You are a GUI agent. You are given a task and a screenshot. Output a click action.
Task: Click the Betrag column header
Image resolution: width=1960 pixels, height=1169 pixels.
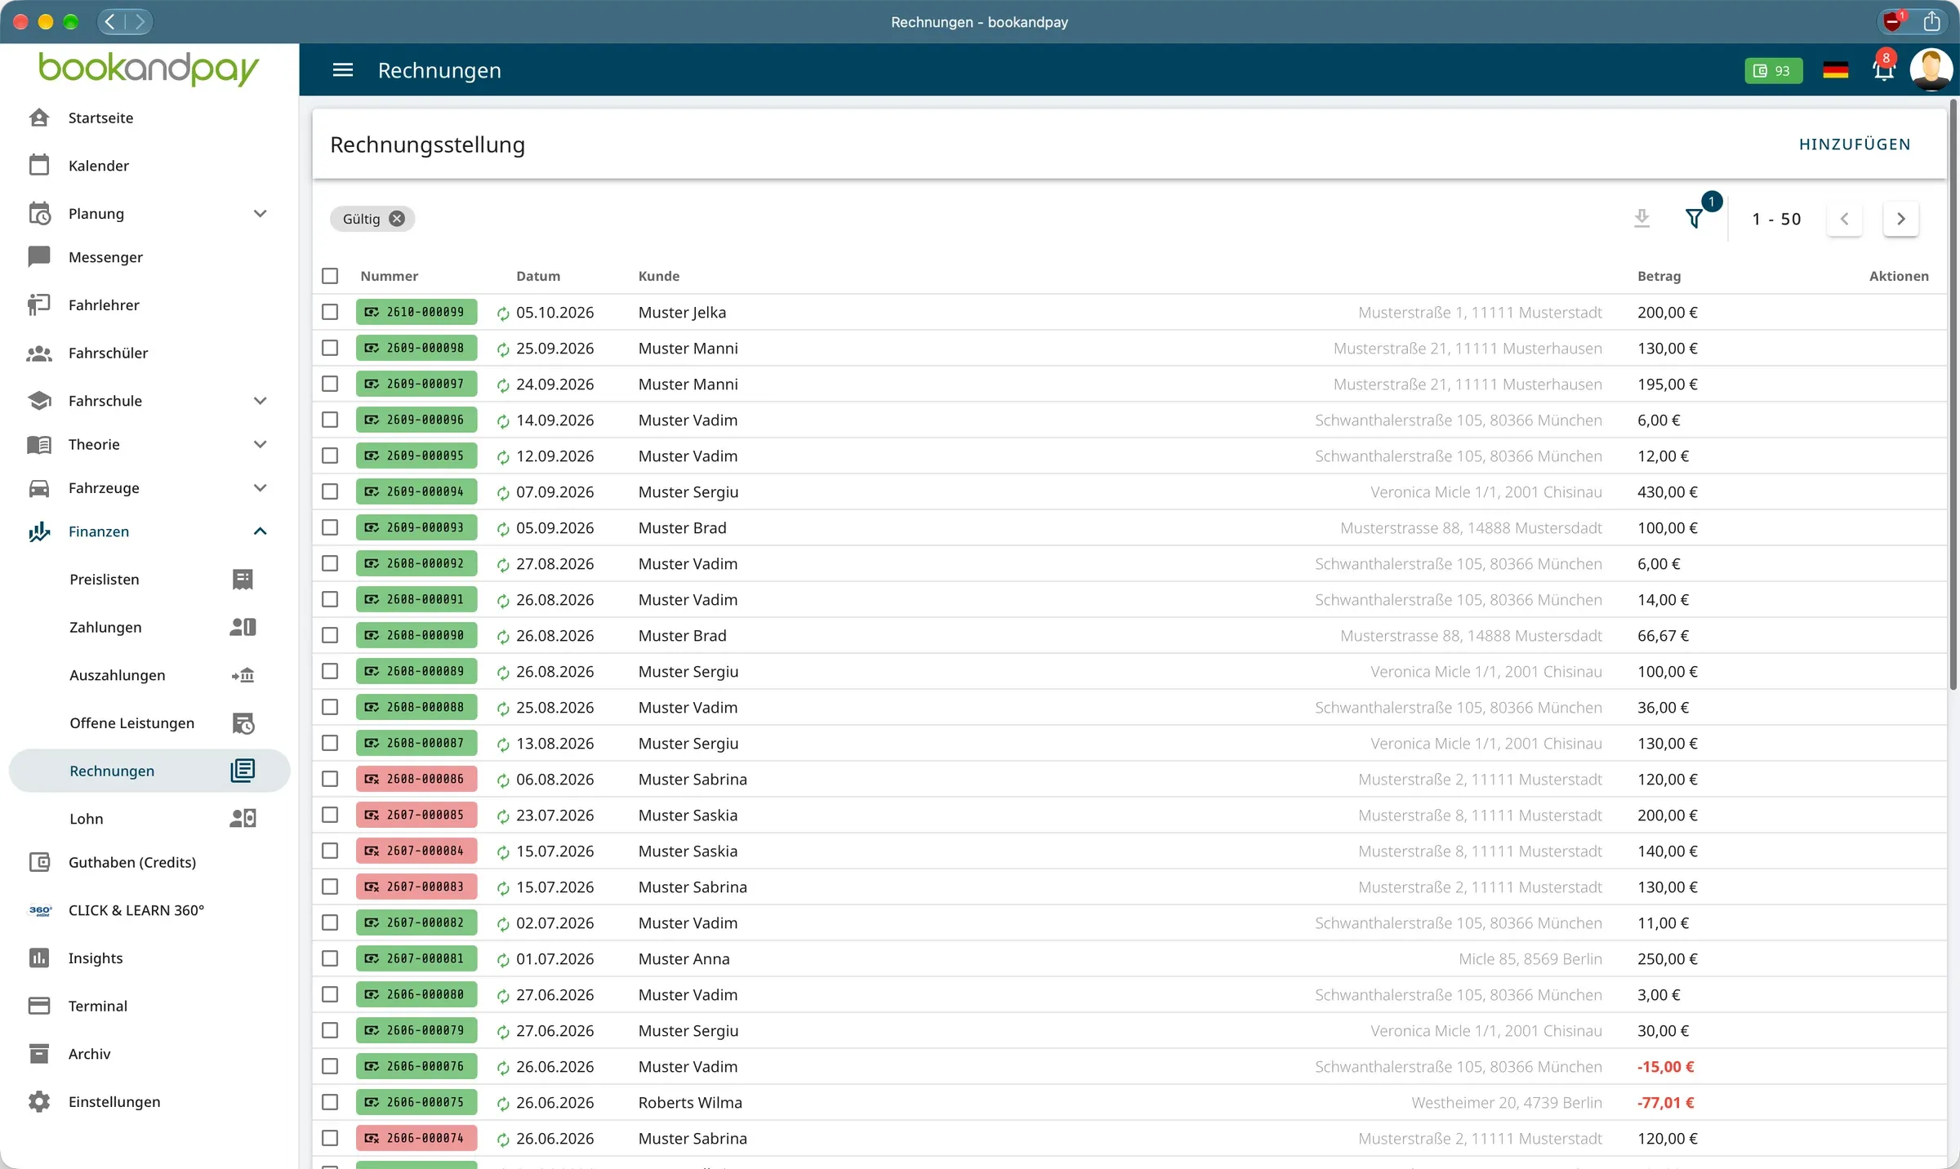tap(1659, 276)
